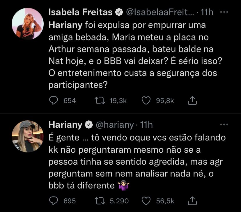Open Hariany's profile picture
The height and width of the screenshot is (212, 241).
pyautogui.click(x=28, y=136)
